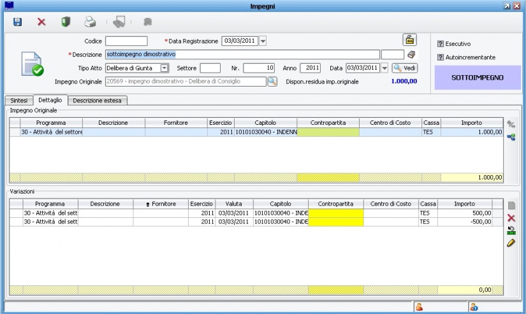Toggle the Autoincrementante checkbox
Image resolution: width=526 pixels, height=314 pixels.
pyautogui.click(x=441, y=57)
